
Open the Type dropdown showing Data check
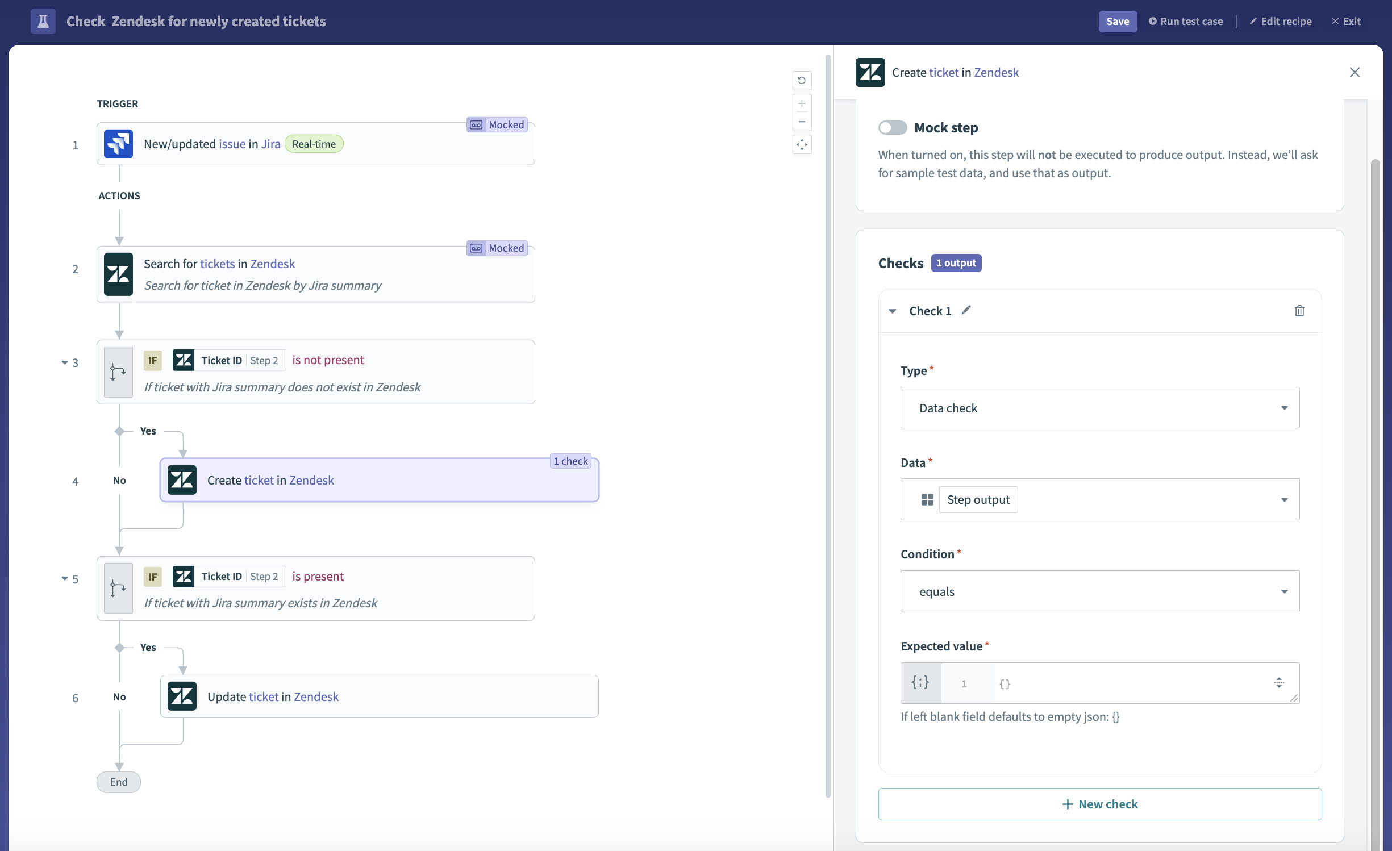pyautogui.click(x=1099, y=408)
